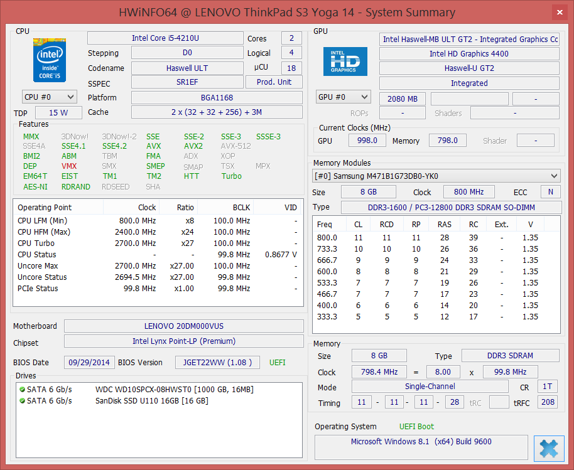Image resolution: width=574 pixels, height=470 pixels.
Task: Expand the Samsung memory module dropdown
Action: [436, 176]
